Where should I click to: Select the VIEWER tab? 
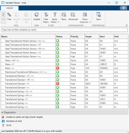point(10,8)
